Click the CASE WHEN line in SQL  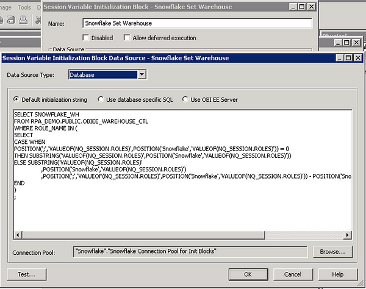pyautogui.click(x=30, y=142)
